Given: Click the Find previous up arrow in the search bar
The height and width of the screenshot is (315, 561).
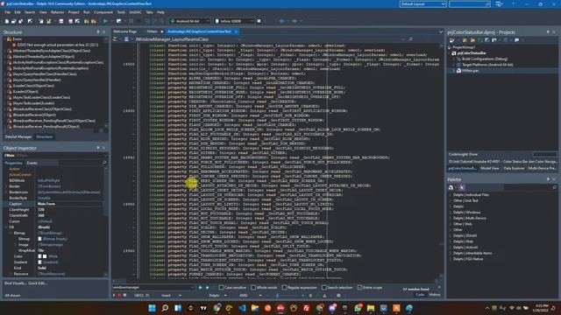Looking at the screenshot, I should [200, 288].
